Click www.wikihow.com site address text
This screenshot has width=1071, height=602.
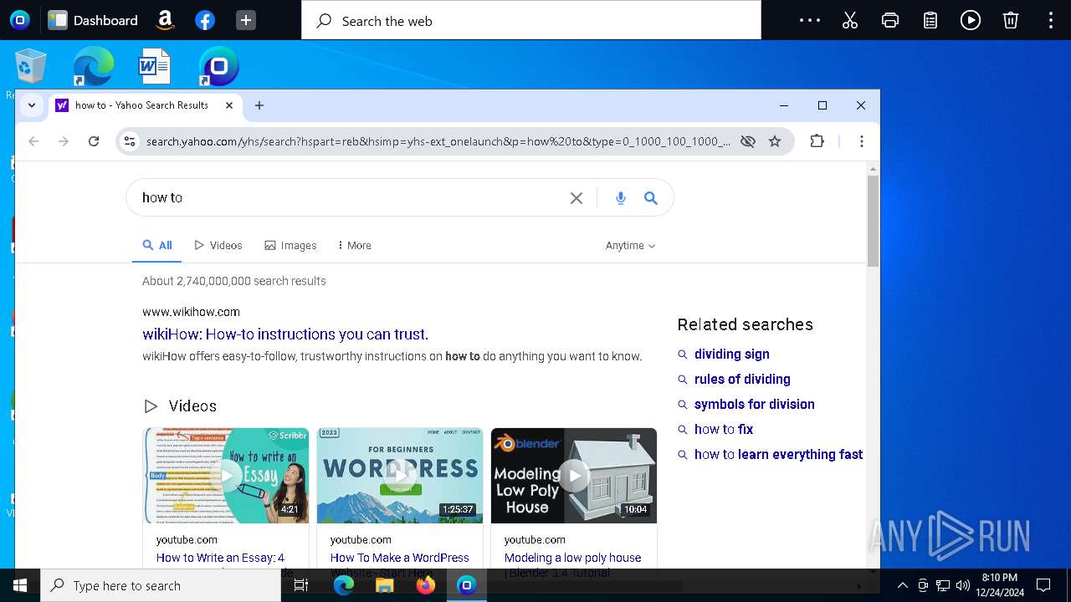tap(191, 312)
